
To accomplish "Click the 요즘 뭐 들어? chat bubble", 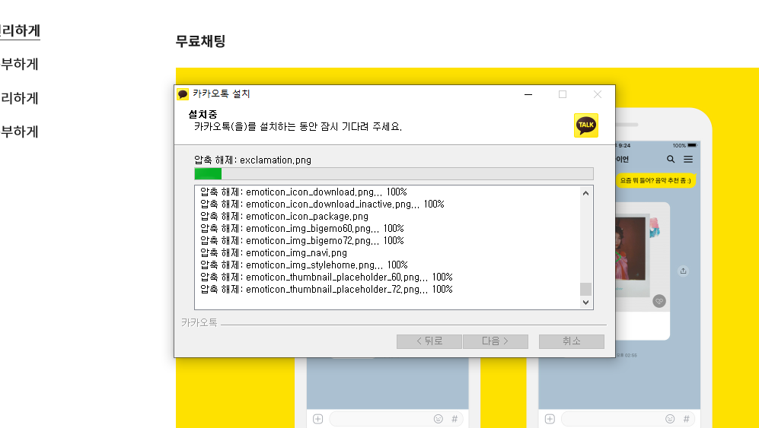I will coord(655,181).
